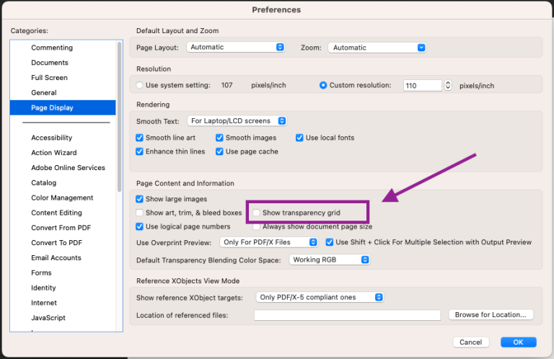Open the Accessibility category

point(52,138)
